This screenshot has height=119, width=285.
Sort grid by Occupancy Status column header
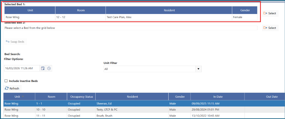point(81,97)
